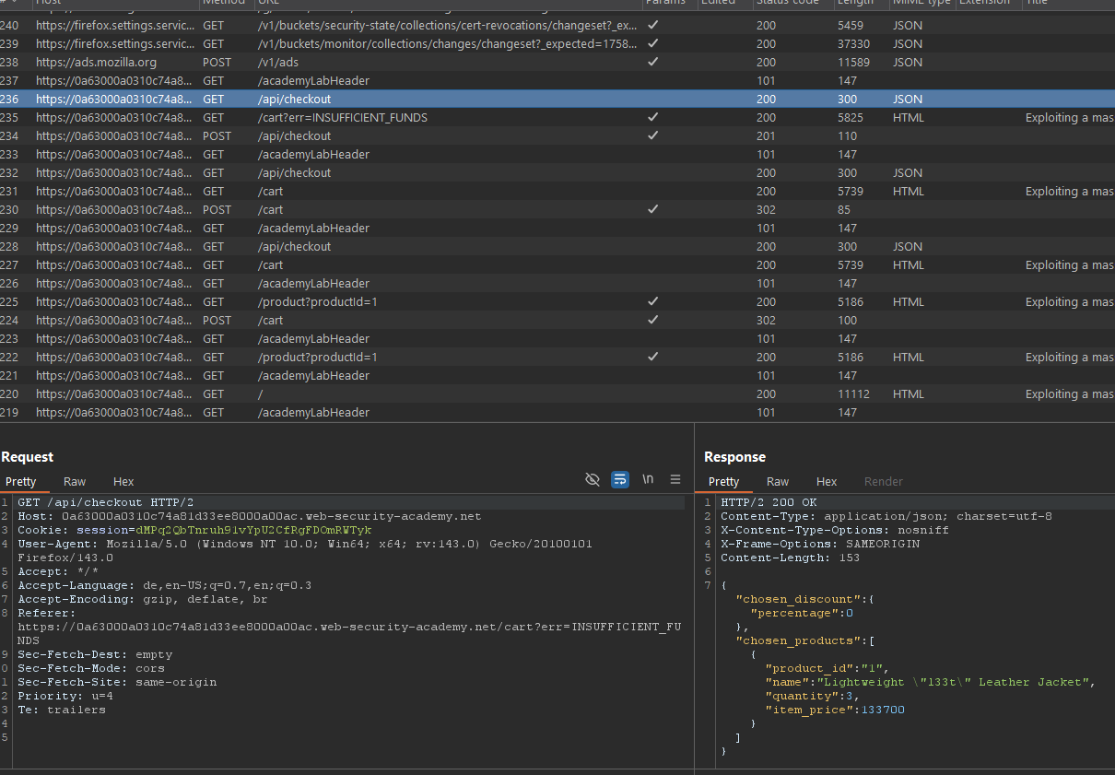Screen dimensions: 1115x775
Task: Show non-printable characters with \n icon
Action: (x=648, y=479)
